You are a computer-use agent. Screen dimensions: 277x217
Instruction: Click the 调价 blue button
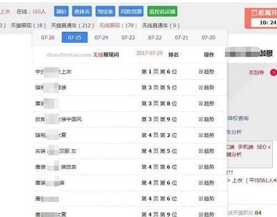coord(61,12)
